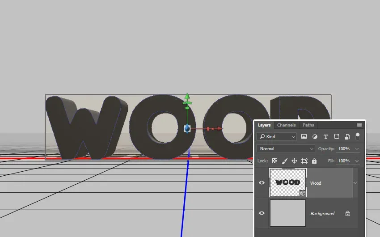Click the Wood layer name
Viewport: 380px width, 237px height.
316,183
